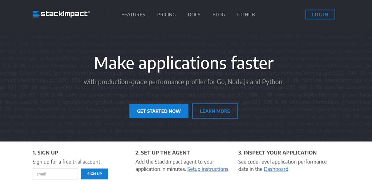Visit the Blog from the navigation
Image resolution: width=372 pixels, height=186 pixels.
(219, 15)
